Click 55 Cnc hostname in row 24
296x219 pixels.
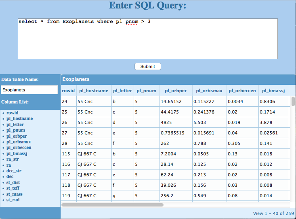point(94,101)
